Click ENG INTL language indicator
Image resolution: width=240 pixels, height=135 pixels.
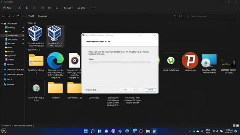208,131
